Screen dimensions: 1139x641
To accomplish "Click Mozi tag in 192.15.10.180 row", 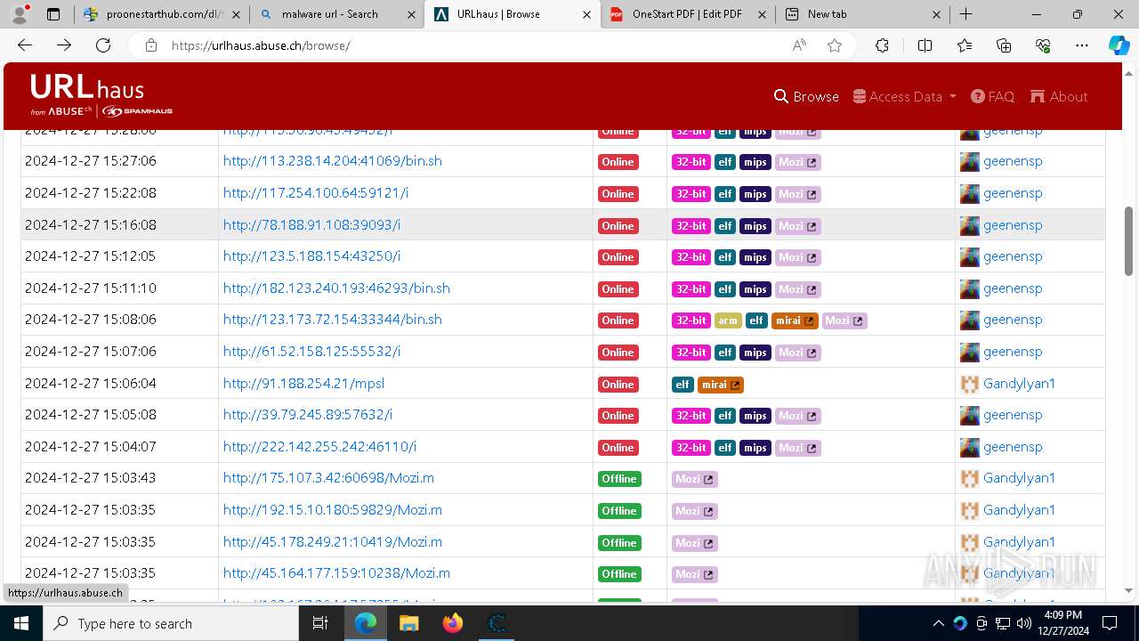I will (694, 511).
